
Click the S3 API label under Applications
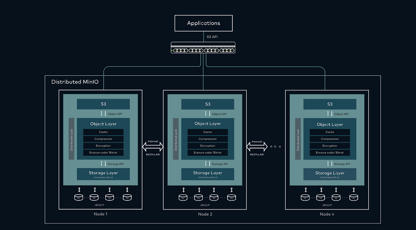pyautogui.click(x=212, y=37)
